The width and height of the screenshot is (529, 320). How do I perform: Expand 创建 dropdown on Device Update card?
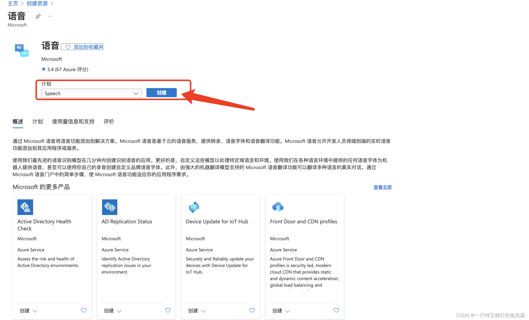tap(197, 311)
